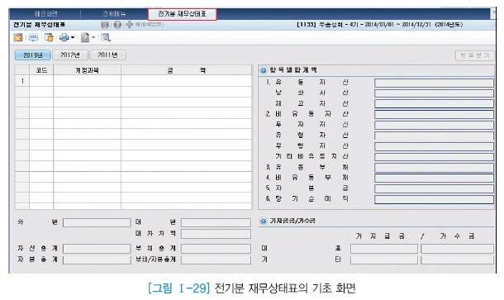Click the 대변 total field

(x=216, y=223)
